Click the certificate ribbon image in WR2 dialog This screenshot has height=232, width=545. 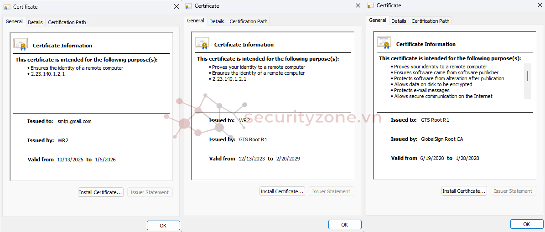coord(202,43)
